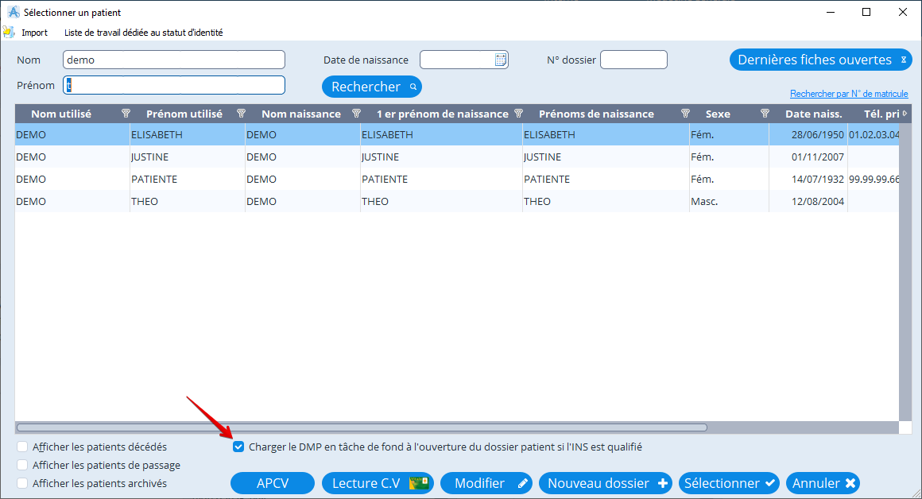Check Afficher les patients archivés

point(22,483)
